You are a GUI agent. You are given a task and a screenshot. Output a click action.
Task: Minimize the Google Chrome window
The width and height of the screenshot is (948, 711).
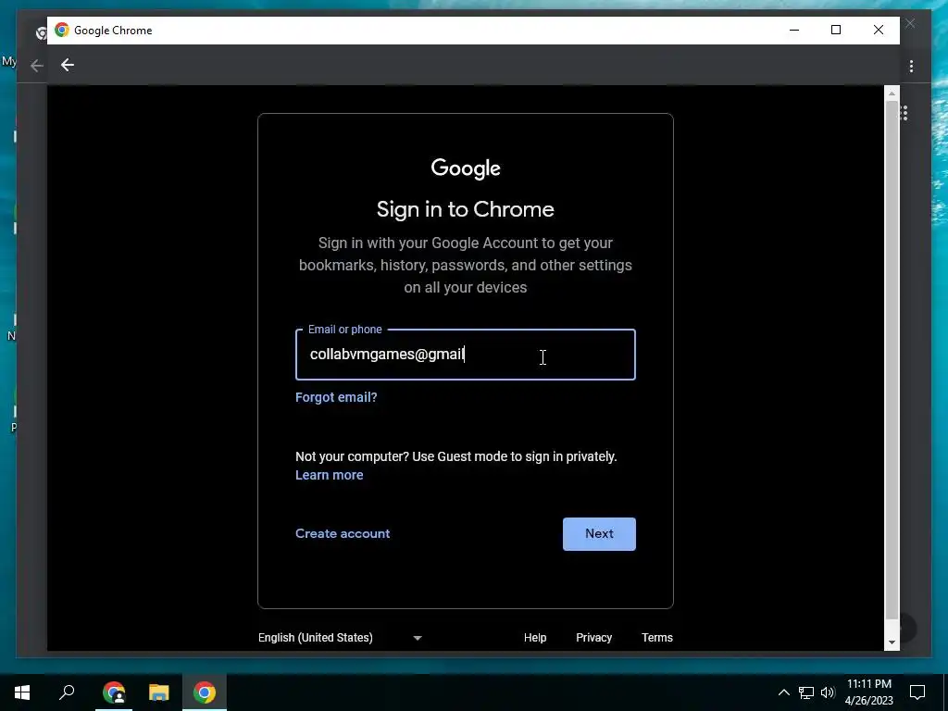(794, 30)
